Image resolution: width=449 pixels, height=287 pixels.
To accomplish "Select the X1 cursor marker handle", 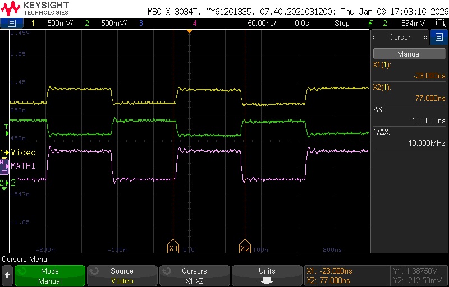I will click(x=173, y=247).
